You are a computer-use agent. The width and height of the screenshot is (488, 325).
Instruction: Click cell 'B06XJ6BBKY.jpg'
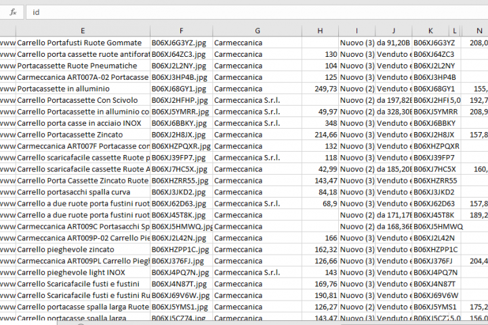(182, 123)
